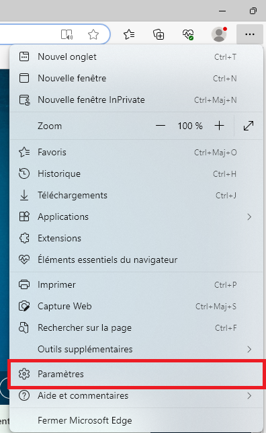Image resolution: width=266 pixels, height=433 pixels.
Task: Enter full screen via the zoom arrows icon
Action: 249,126
